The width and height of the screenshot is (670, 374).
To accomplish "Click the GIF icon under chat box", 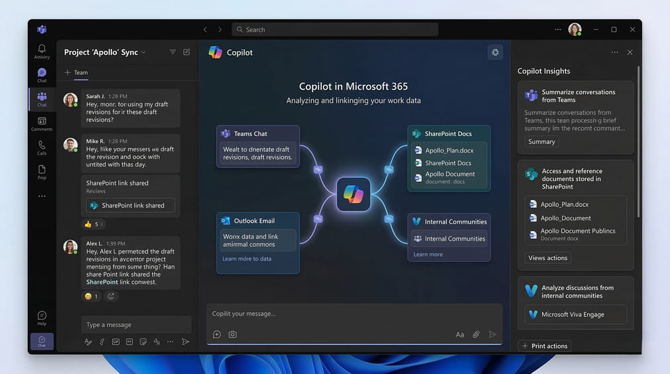I will (x=116, y=342).
